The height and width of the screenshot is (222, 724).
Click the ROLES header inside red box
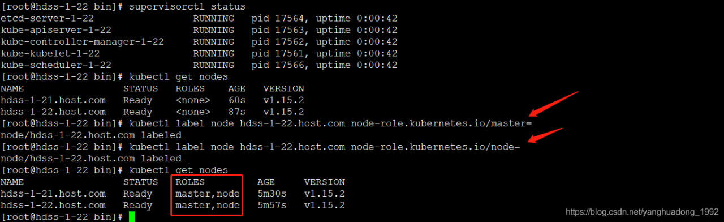point(190,182)
